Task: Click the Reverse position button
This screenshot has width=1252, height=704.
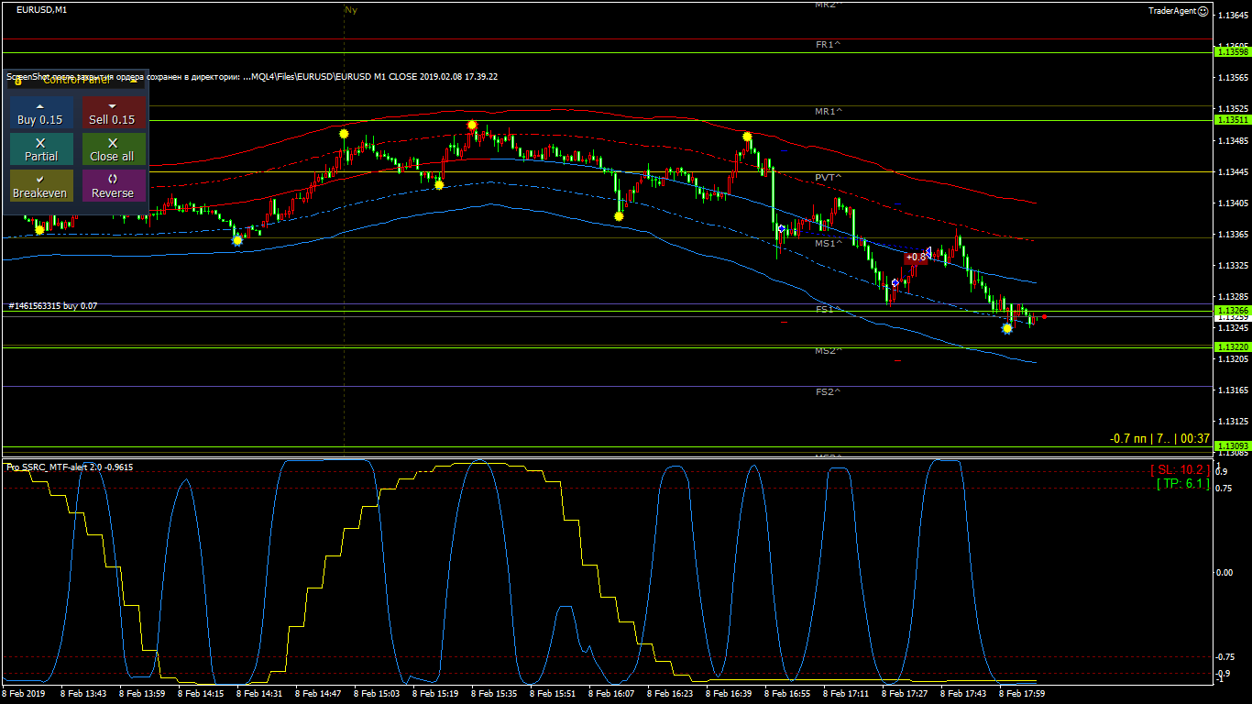Action: point(114,186)
